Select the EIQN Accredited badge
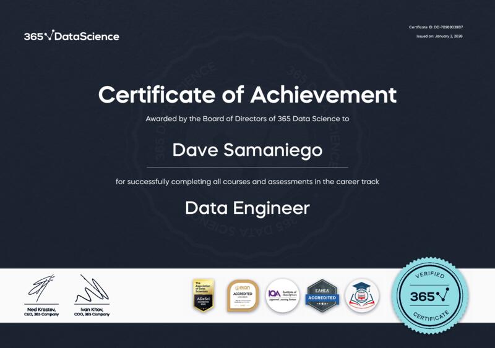Viewport: 495px width, 348px height. [243, 295]
